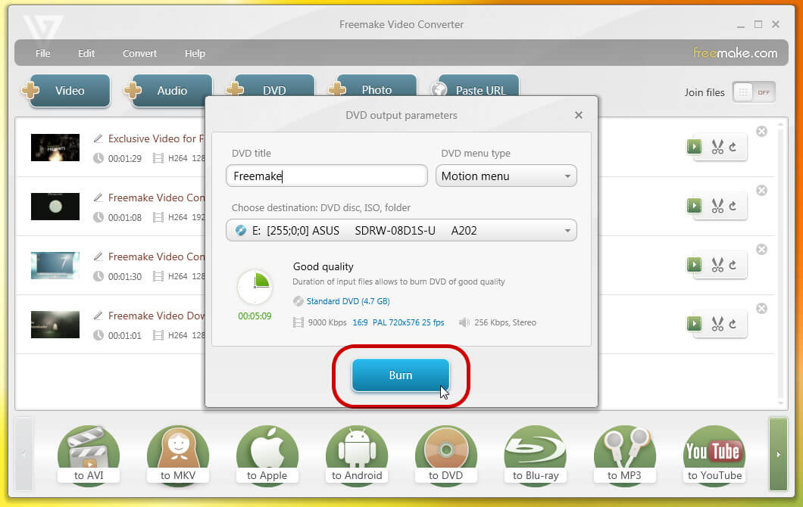Open the DVD menu type dropdown
The height and width of the screenshot is (507, 803).
[x=506, y=176]
